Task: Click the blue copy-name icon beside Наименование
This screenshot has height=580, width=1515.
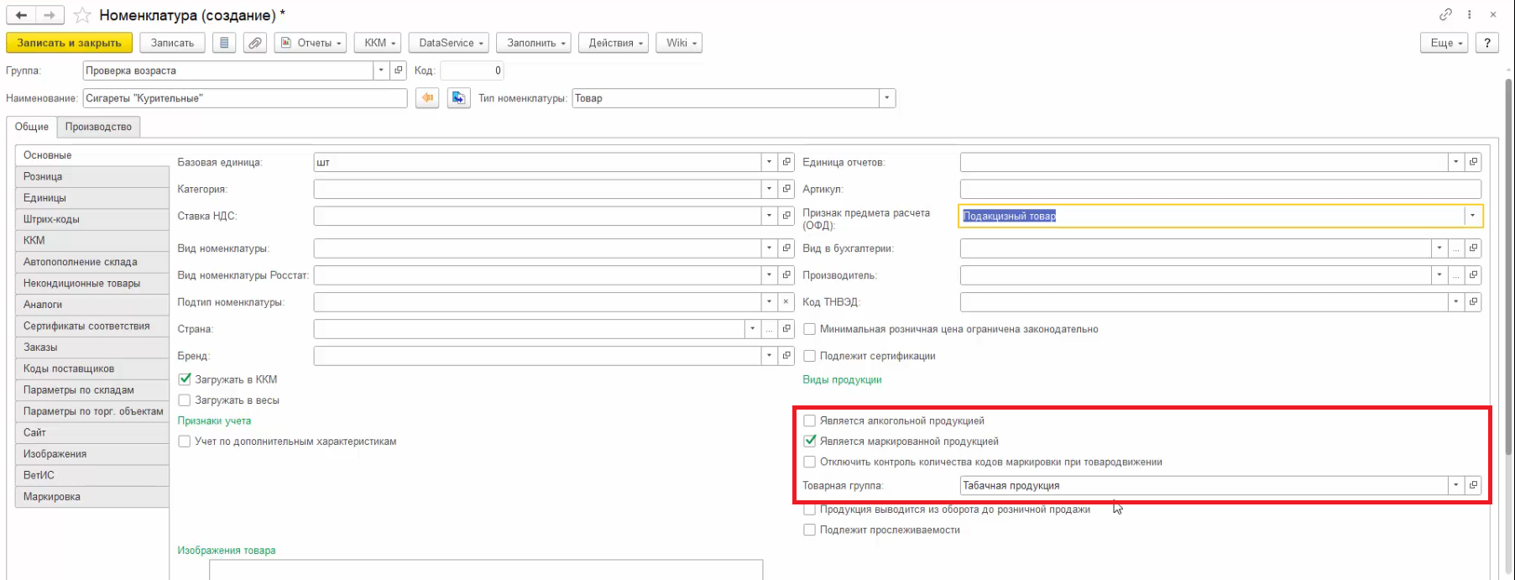Action: 458,98
